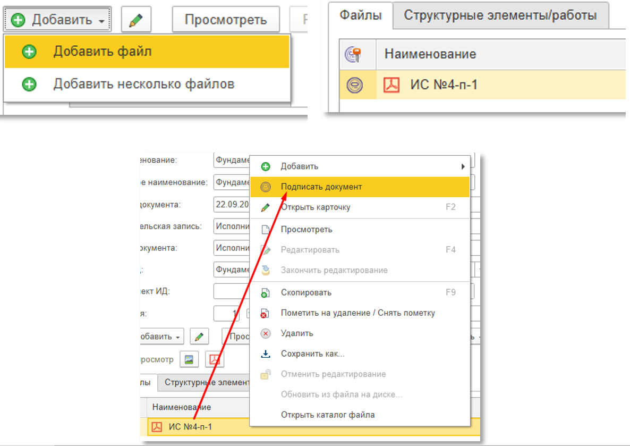Viewport: 630px width, 446px height.
Task: Select "Скопировать" from the context menu
Action: click(x=306, y=292)
